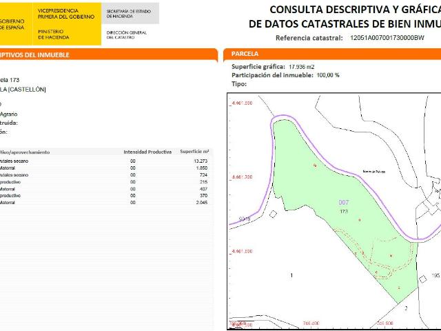Select the 724 surface value

click(x=203, y=174)
